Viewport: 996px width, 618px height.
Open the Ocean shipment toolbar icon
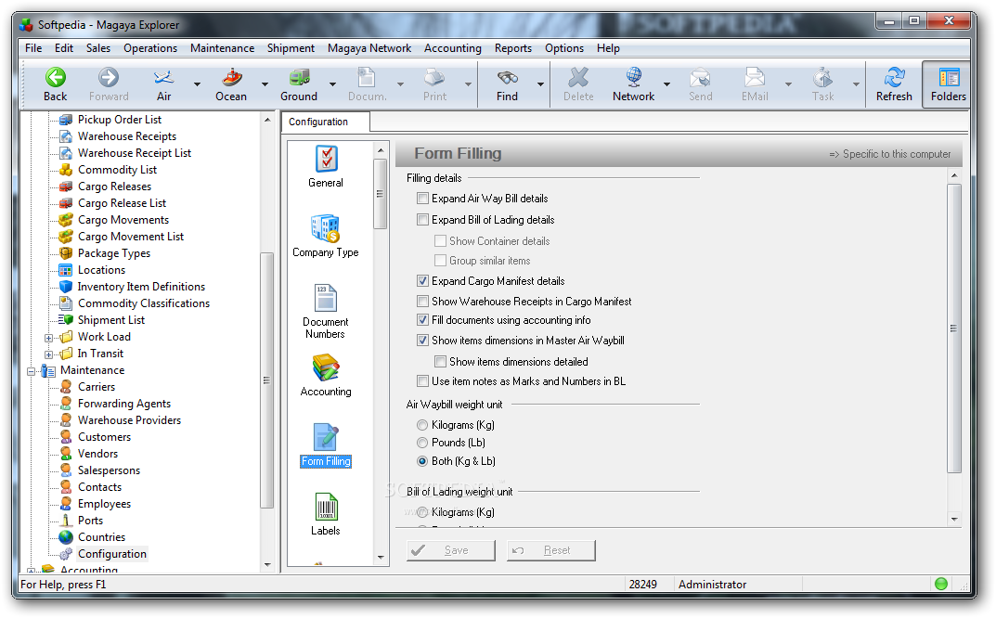tap(232, 78)
